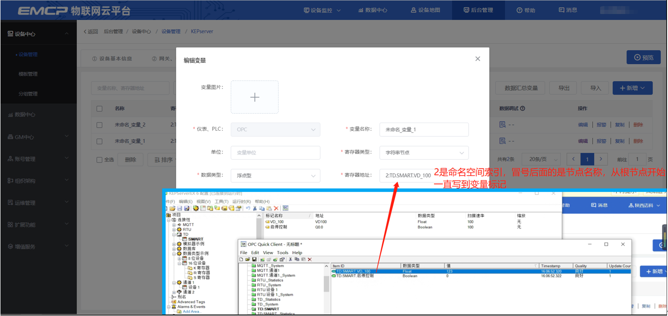Go to next page in pagination
Screen dimensions: 668x316
click(600, 159)
